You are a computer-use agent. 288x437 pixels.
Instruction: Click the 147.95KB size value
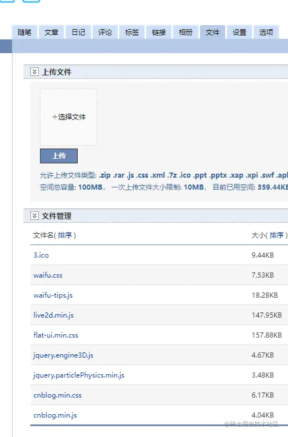coord(266,315)
